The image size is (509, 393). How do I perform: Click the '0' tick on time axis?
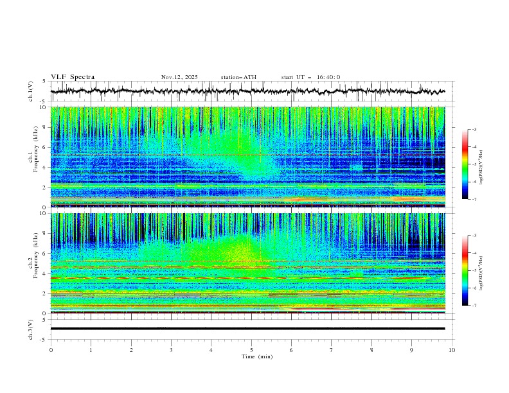click(x=51, y=350)
